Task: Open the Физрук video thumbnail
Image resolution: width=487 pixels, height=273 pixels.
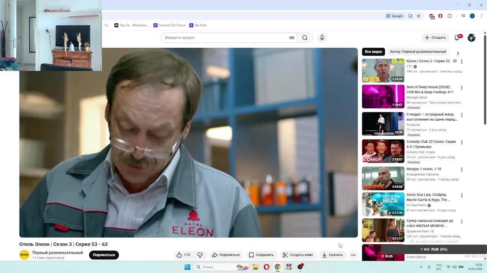Action: (383, 178)
